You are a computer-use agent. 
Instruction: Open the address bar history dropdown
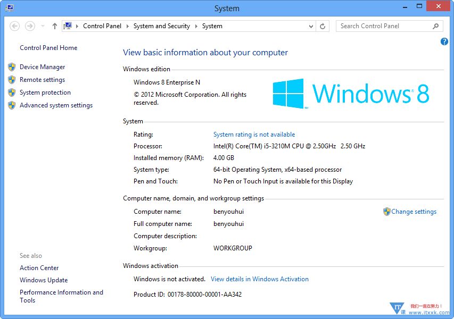[311, 27]
